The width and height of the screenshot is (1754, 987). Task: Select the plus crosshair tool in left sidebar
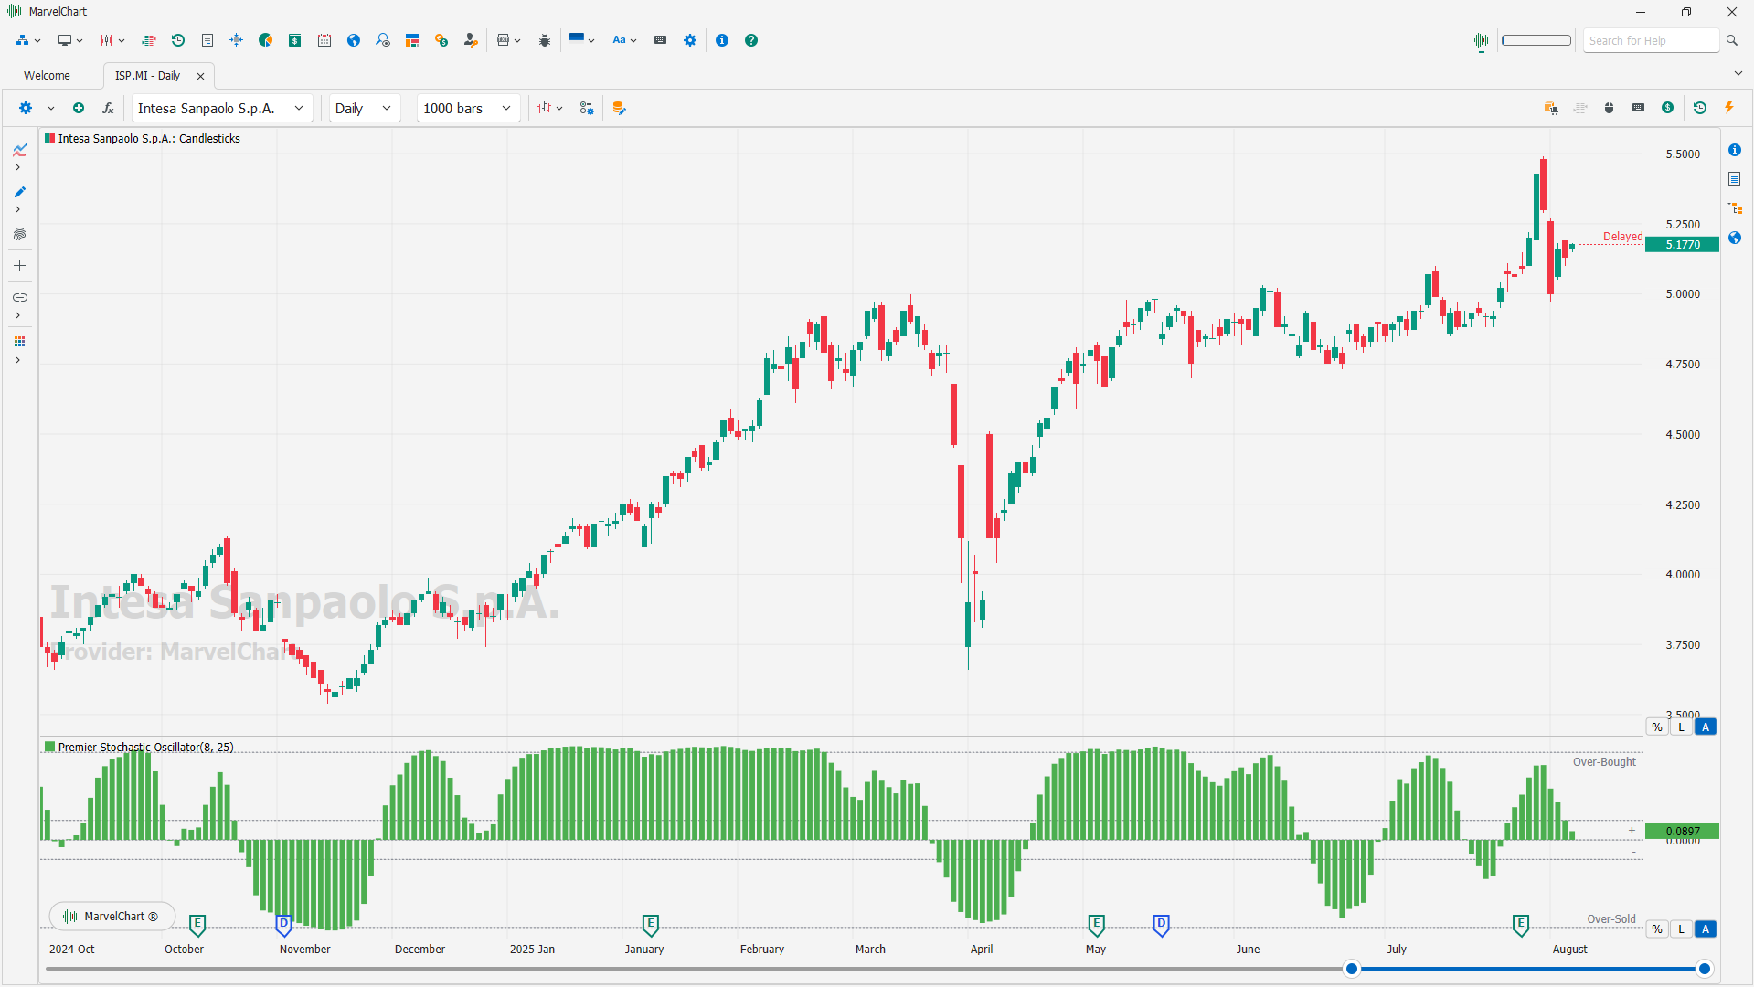click(19, 266)
